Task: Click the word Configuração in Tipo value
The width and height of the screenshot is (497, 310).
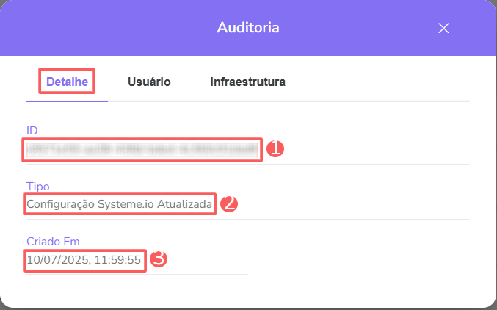Action: [60, 203]
